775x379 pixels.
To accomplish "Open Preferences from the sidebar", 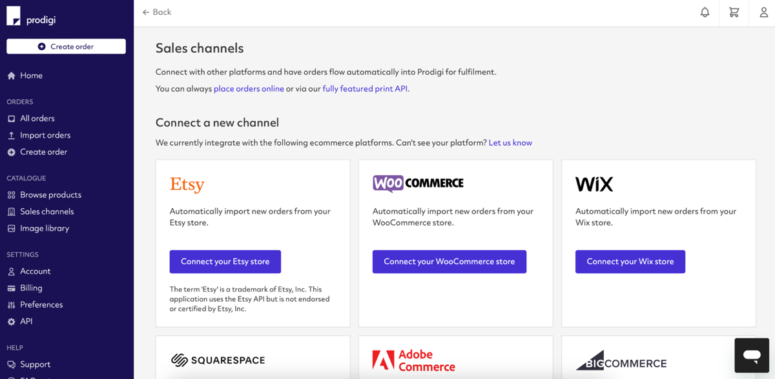I will point(40,304).
